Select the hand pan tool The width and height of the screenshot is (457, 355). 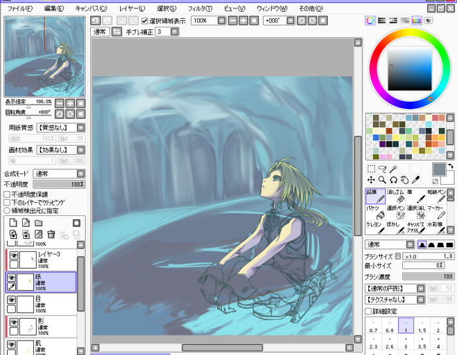[x=405, y=180]
